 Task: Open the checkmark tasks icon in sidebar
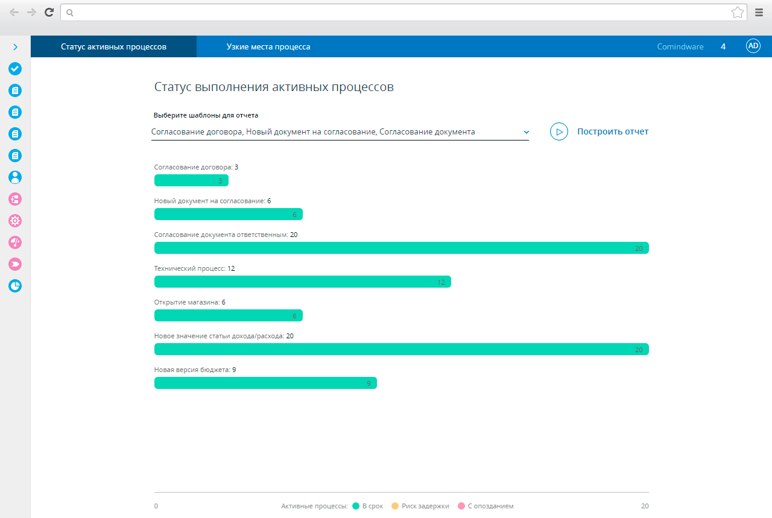click(15, 69)
